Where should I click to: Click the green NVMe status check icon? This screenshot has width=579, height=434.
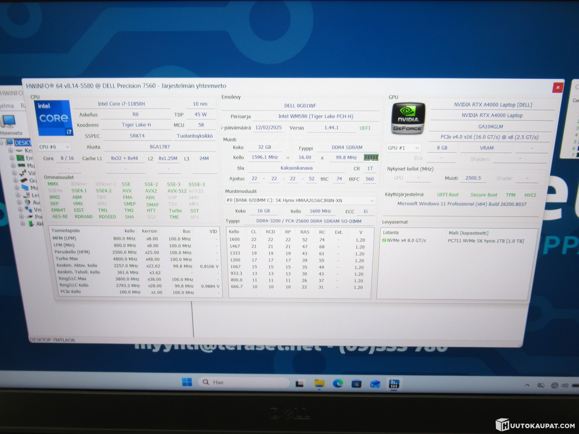(x=384, y=240)
